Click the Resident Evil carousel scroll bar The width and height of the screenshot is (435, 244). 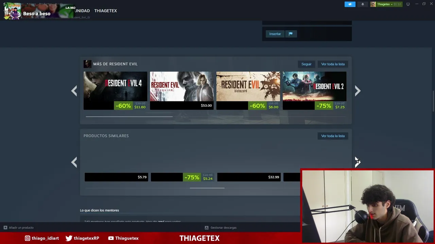click(129, 117)
